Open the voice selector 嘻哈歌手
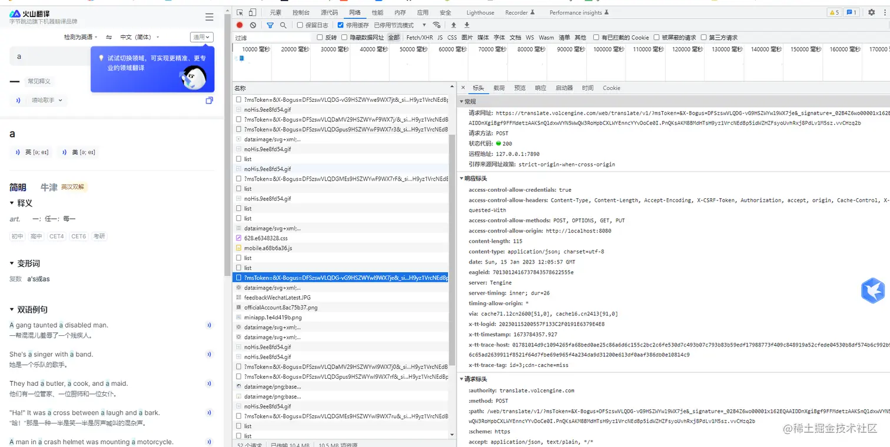 (46, 101)
